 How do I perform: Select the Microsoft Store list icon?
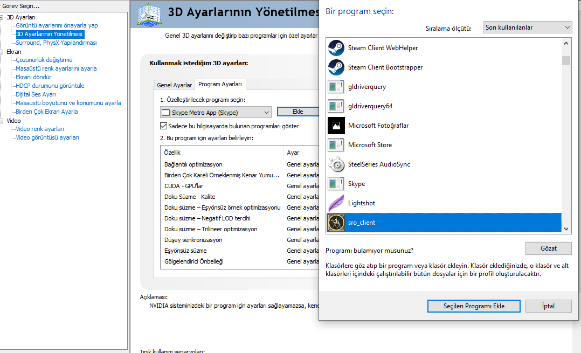point(336,145)
